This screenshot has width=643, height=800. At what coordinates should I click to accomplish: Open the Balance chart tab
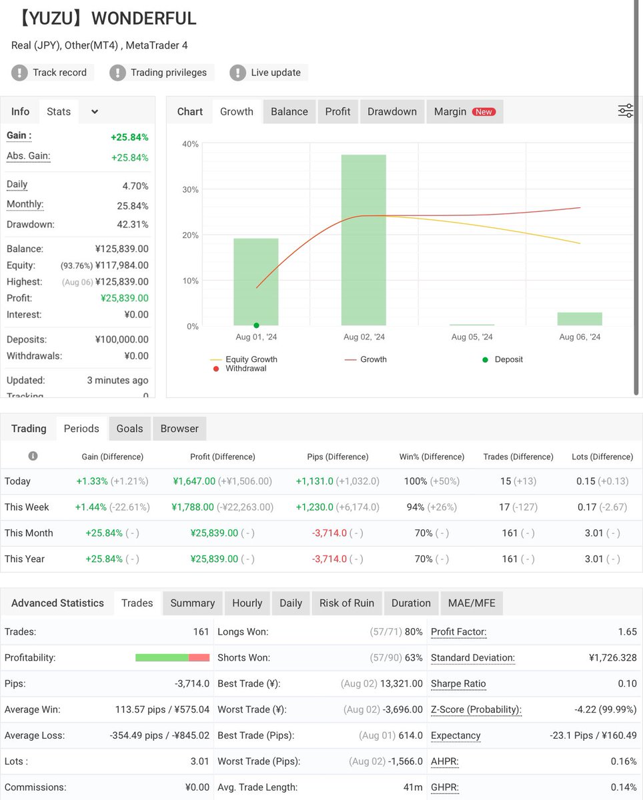pyautogui.click(x=289, y=111)
